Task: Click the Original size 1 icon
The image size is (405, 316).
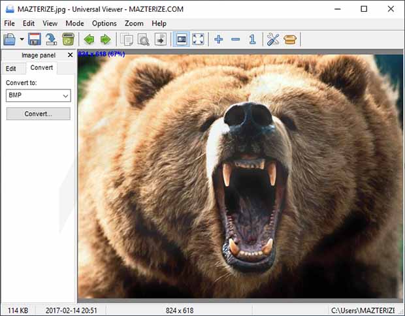Action: pos(252,39)
